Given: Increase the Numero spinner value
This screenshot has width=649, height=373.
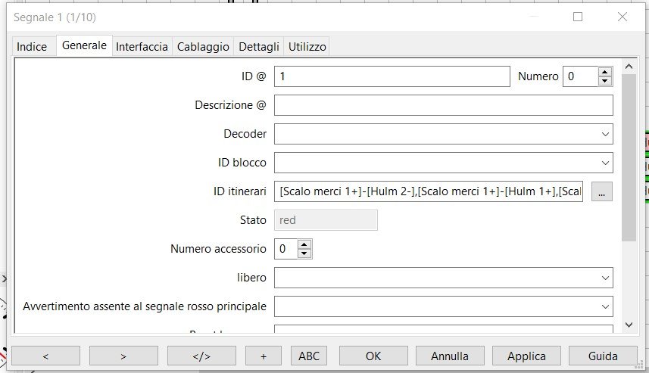Looking at the screenshot, I should click(604, 73).
